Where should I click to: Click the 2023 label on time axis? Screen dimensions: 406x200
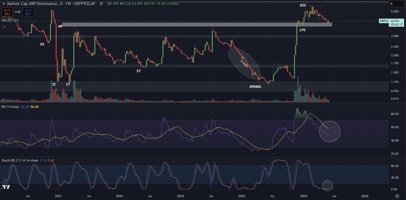click(180, 196)
